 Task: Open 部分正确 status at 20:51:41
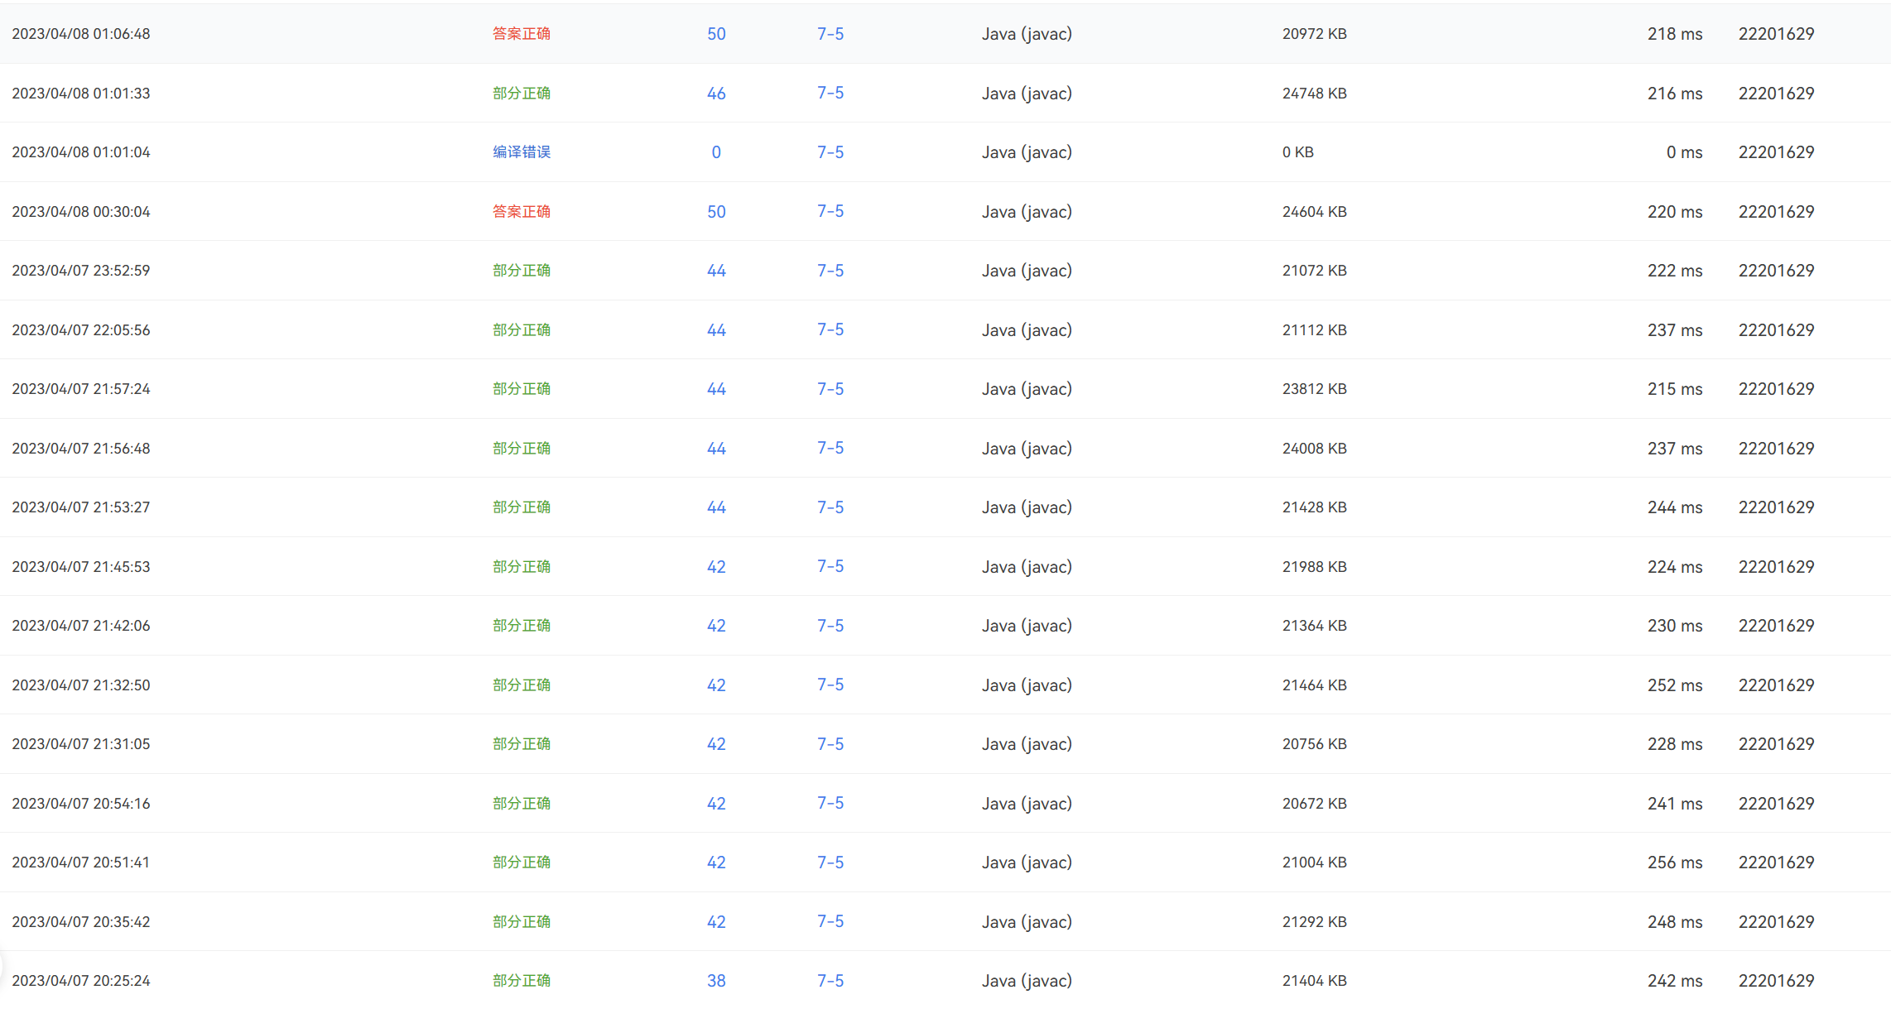(x=522, y=862)
